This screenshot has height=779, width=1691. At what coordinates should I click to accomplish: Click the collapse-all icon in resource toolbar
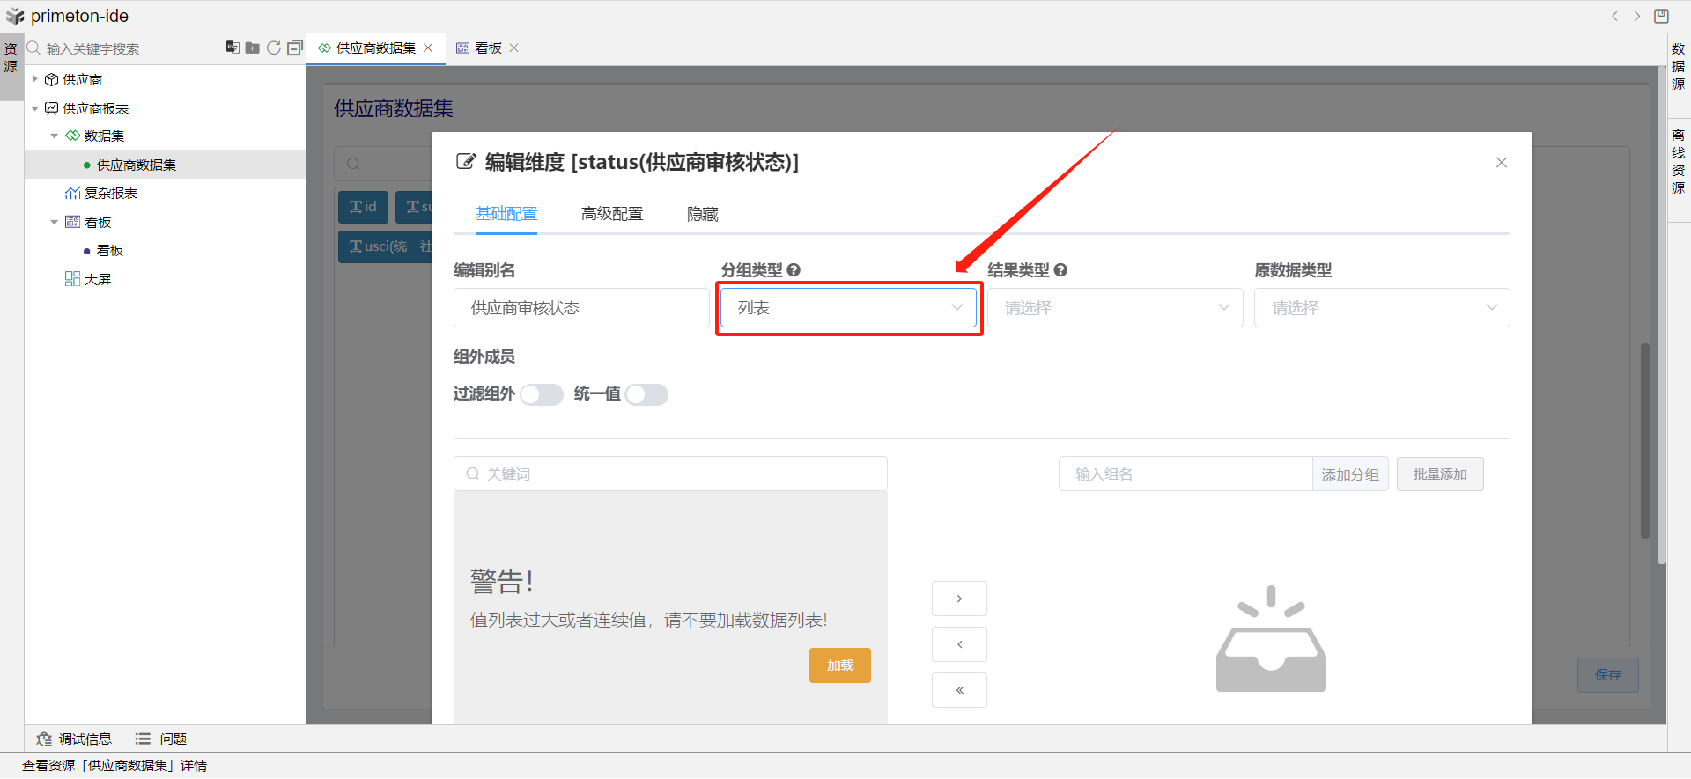pos(294,48)
